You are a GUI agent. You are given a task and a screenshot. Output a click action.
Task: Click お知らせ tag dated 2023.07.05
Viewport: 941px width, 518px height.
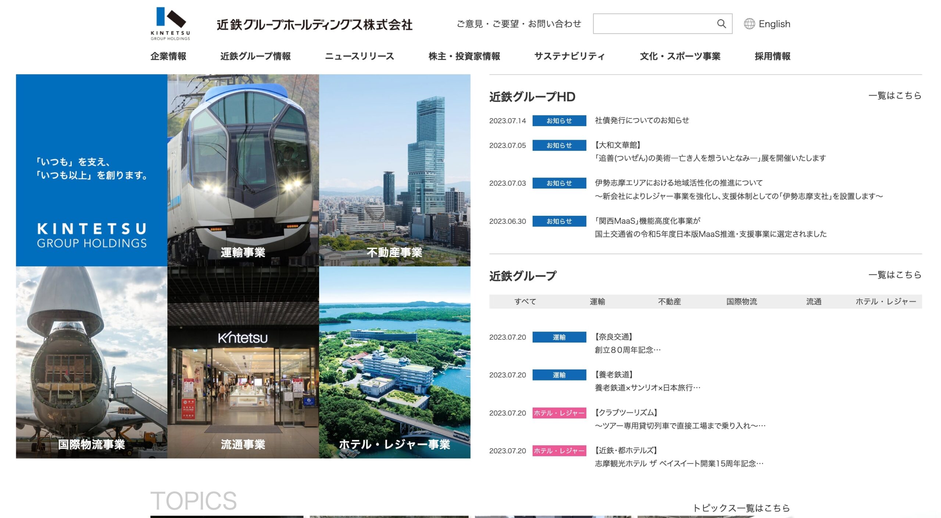[559, 145]
